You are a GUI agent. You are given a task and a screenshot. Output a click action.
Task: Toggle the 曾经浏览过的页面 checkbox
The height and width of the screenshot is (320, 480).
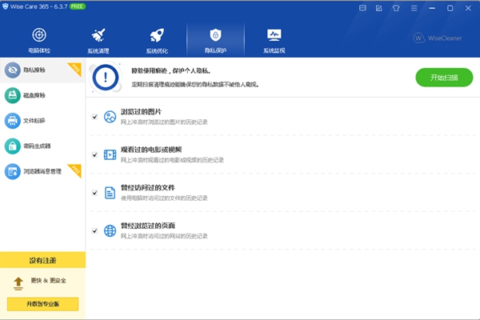pos(95,230)
